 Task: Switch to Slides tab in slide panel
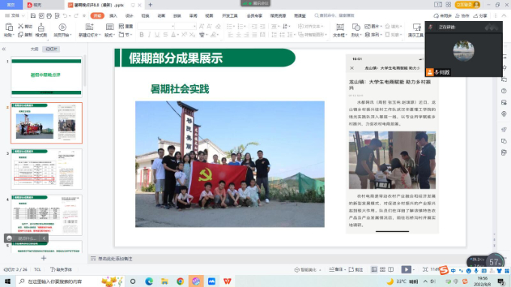51,49
